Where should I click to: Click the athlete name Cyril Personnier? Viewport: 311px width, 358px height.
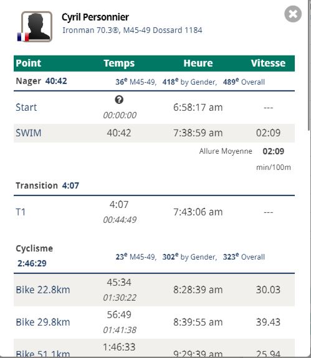tap(95, 17)
